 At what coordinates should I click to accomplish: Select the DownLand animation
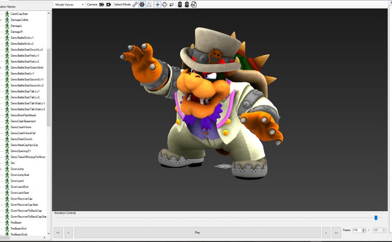point(17,181)
